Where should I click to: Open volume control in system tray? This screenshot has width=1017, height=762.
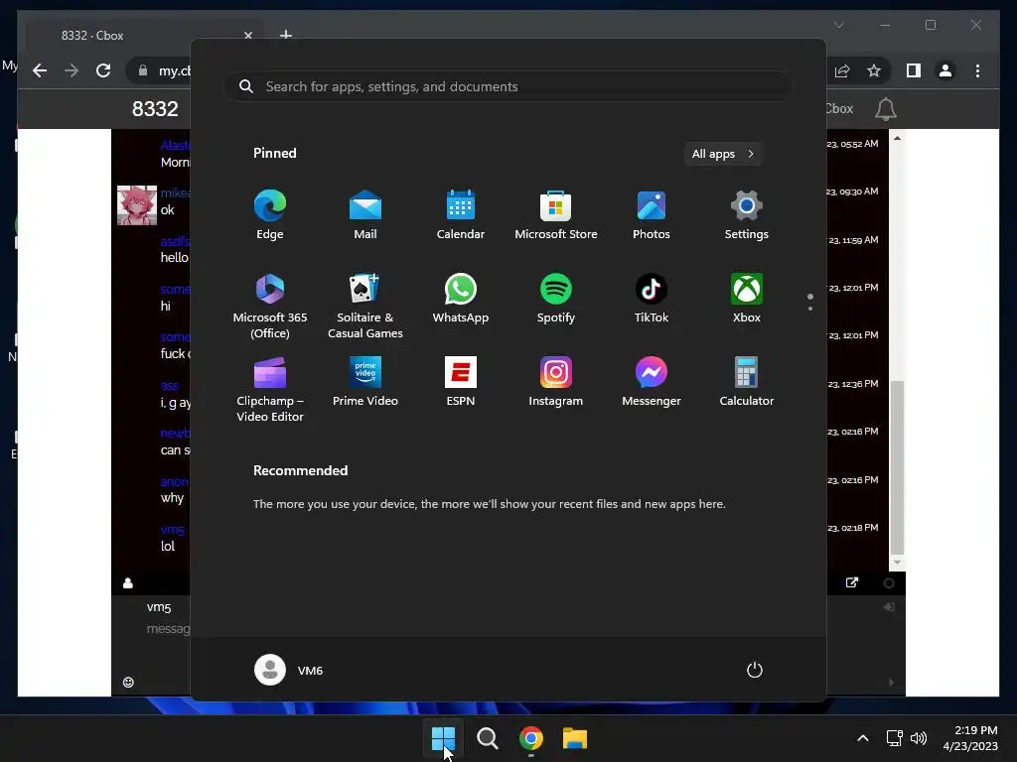click(x=919, y=738)
